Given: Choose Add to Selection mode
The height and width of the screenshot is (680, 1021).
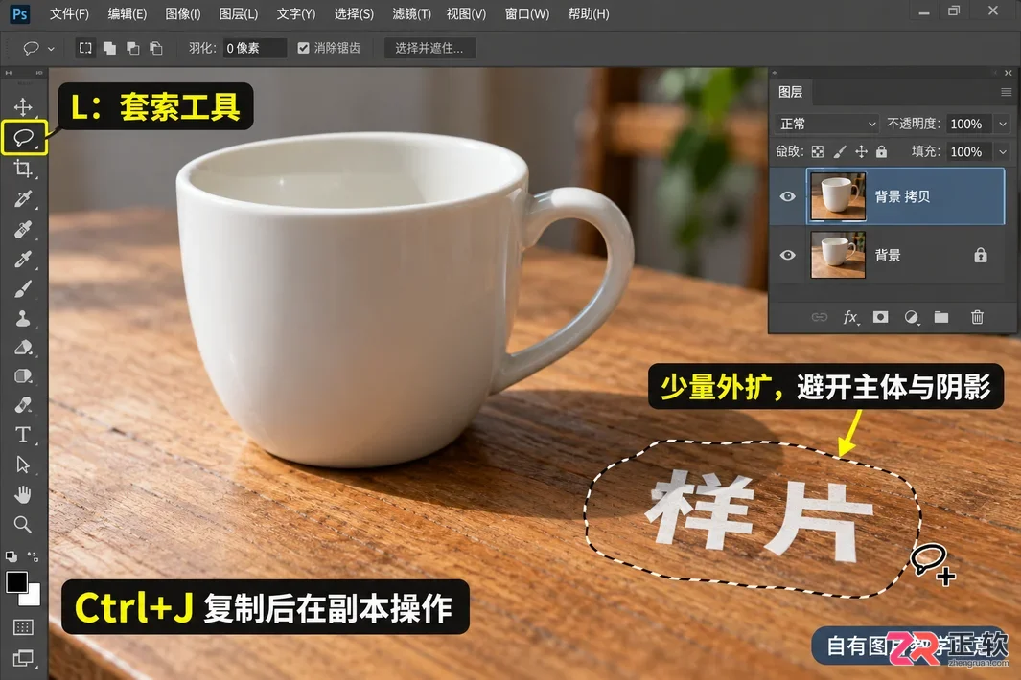Looking at the screenshot, I should tap(109, 48).
